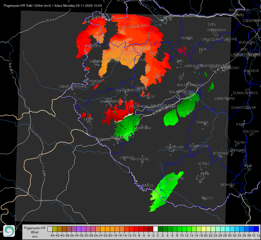Click the SÁRBOGÁRD city label
The image size is (261, 240).
point(224,98)
